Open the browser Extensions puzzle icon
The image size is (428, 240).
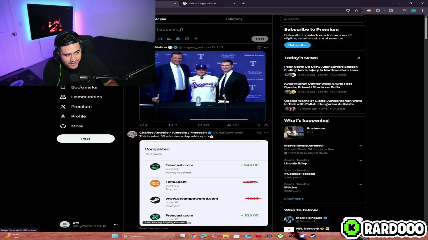378,11
